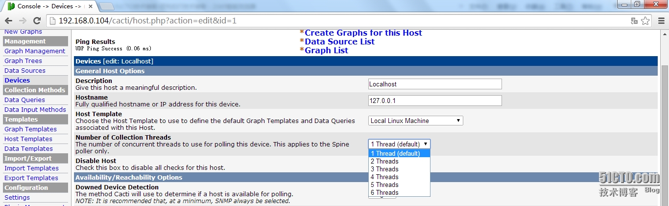Open the Chrome menu hamburger icon
This screenshot has width=669, height=206.
click(660, 21)
